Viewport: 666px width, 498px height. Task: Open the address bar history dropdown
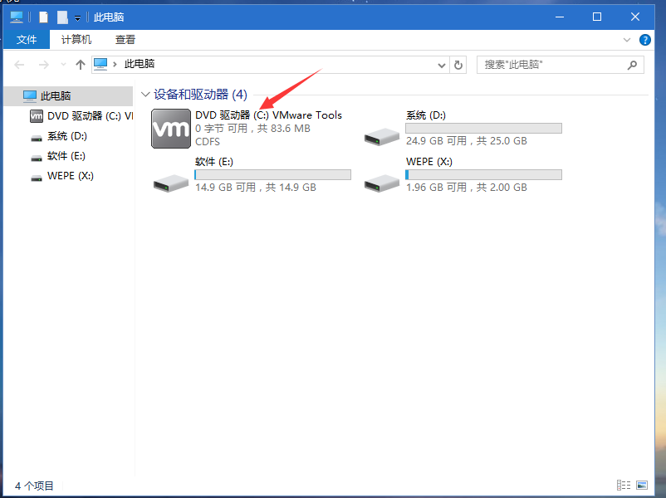[x=441, y=66]
